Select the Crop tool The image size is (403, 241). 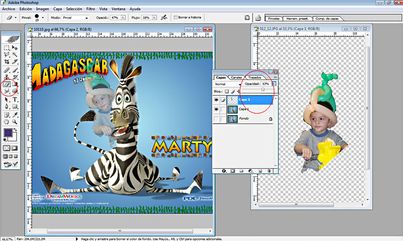tap(7, 62)
